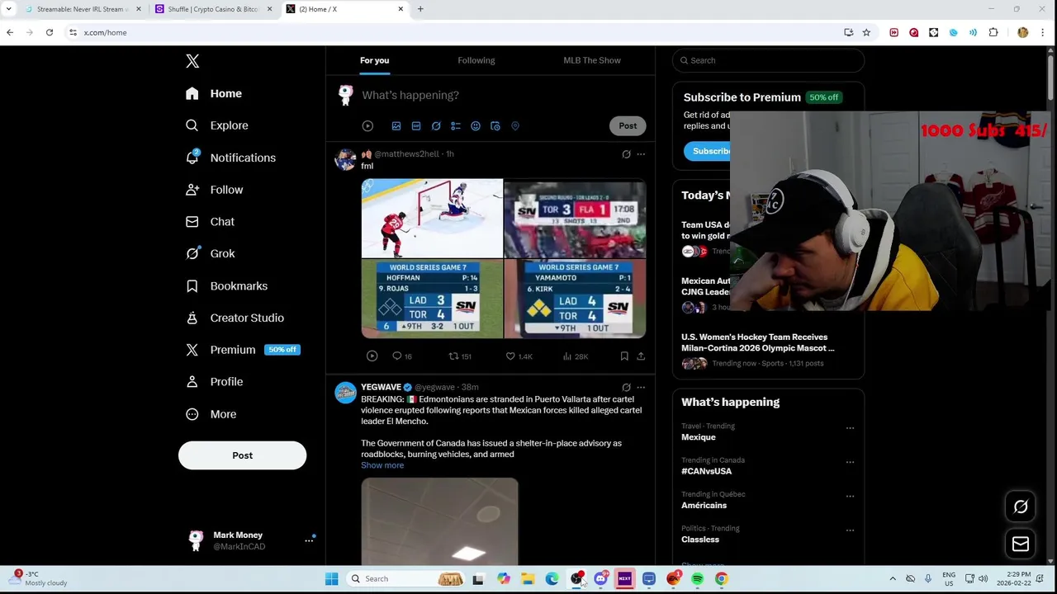1057x594 pixels.
Task: Click the location tag icon in composer
Action: point(515,126)
